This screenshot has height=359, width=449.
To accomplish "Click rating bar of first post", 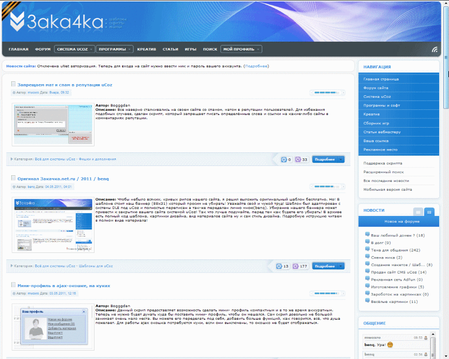I will click(327, 93).
